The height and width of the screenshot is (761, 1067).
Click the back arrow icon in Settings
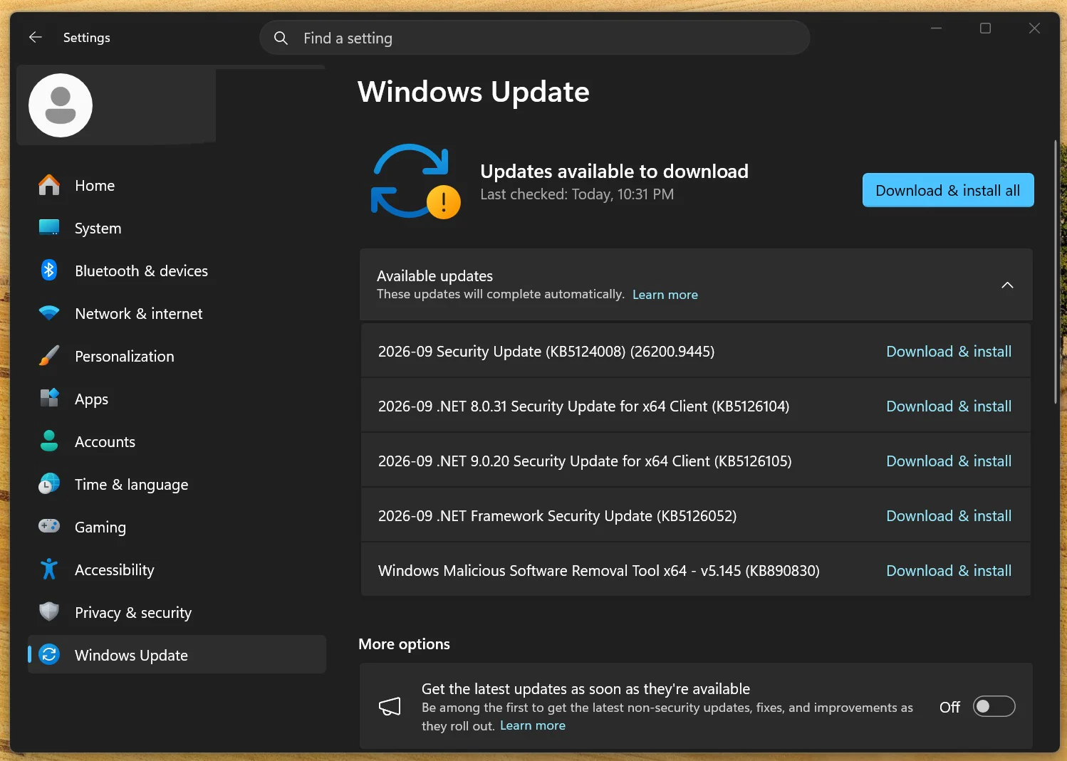coord(36,37)
